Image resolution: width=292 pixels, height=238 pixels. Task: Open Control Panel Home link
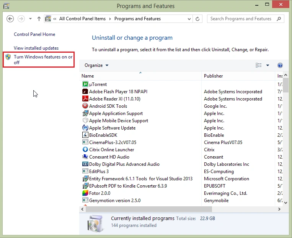(x=34, y=34)
